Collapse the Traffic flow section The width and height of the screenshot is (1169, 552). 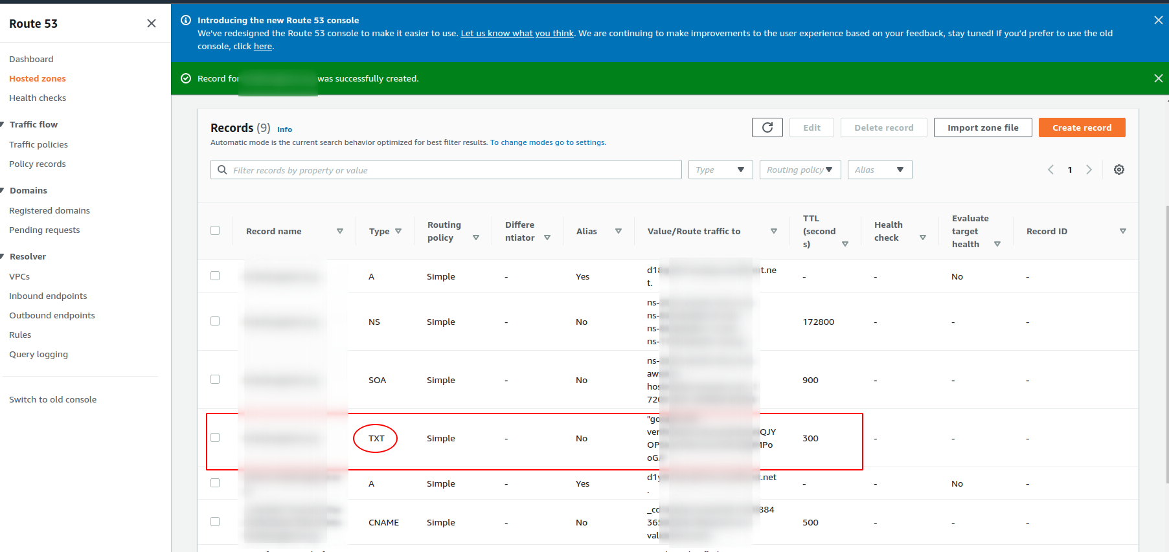(x=3, y=124)
